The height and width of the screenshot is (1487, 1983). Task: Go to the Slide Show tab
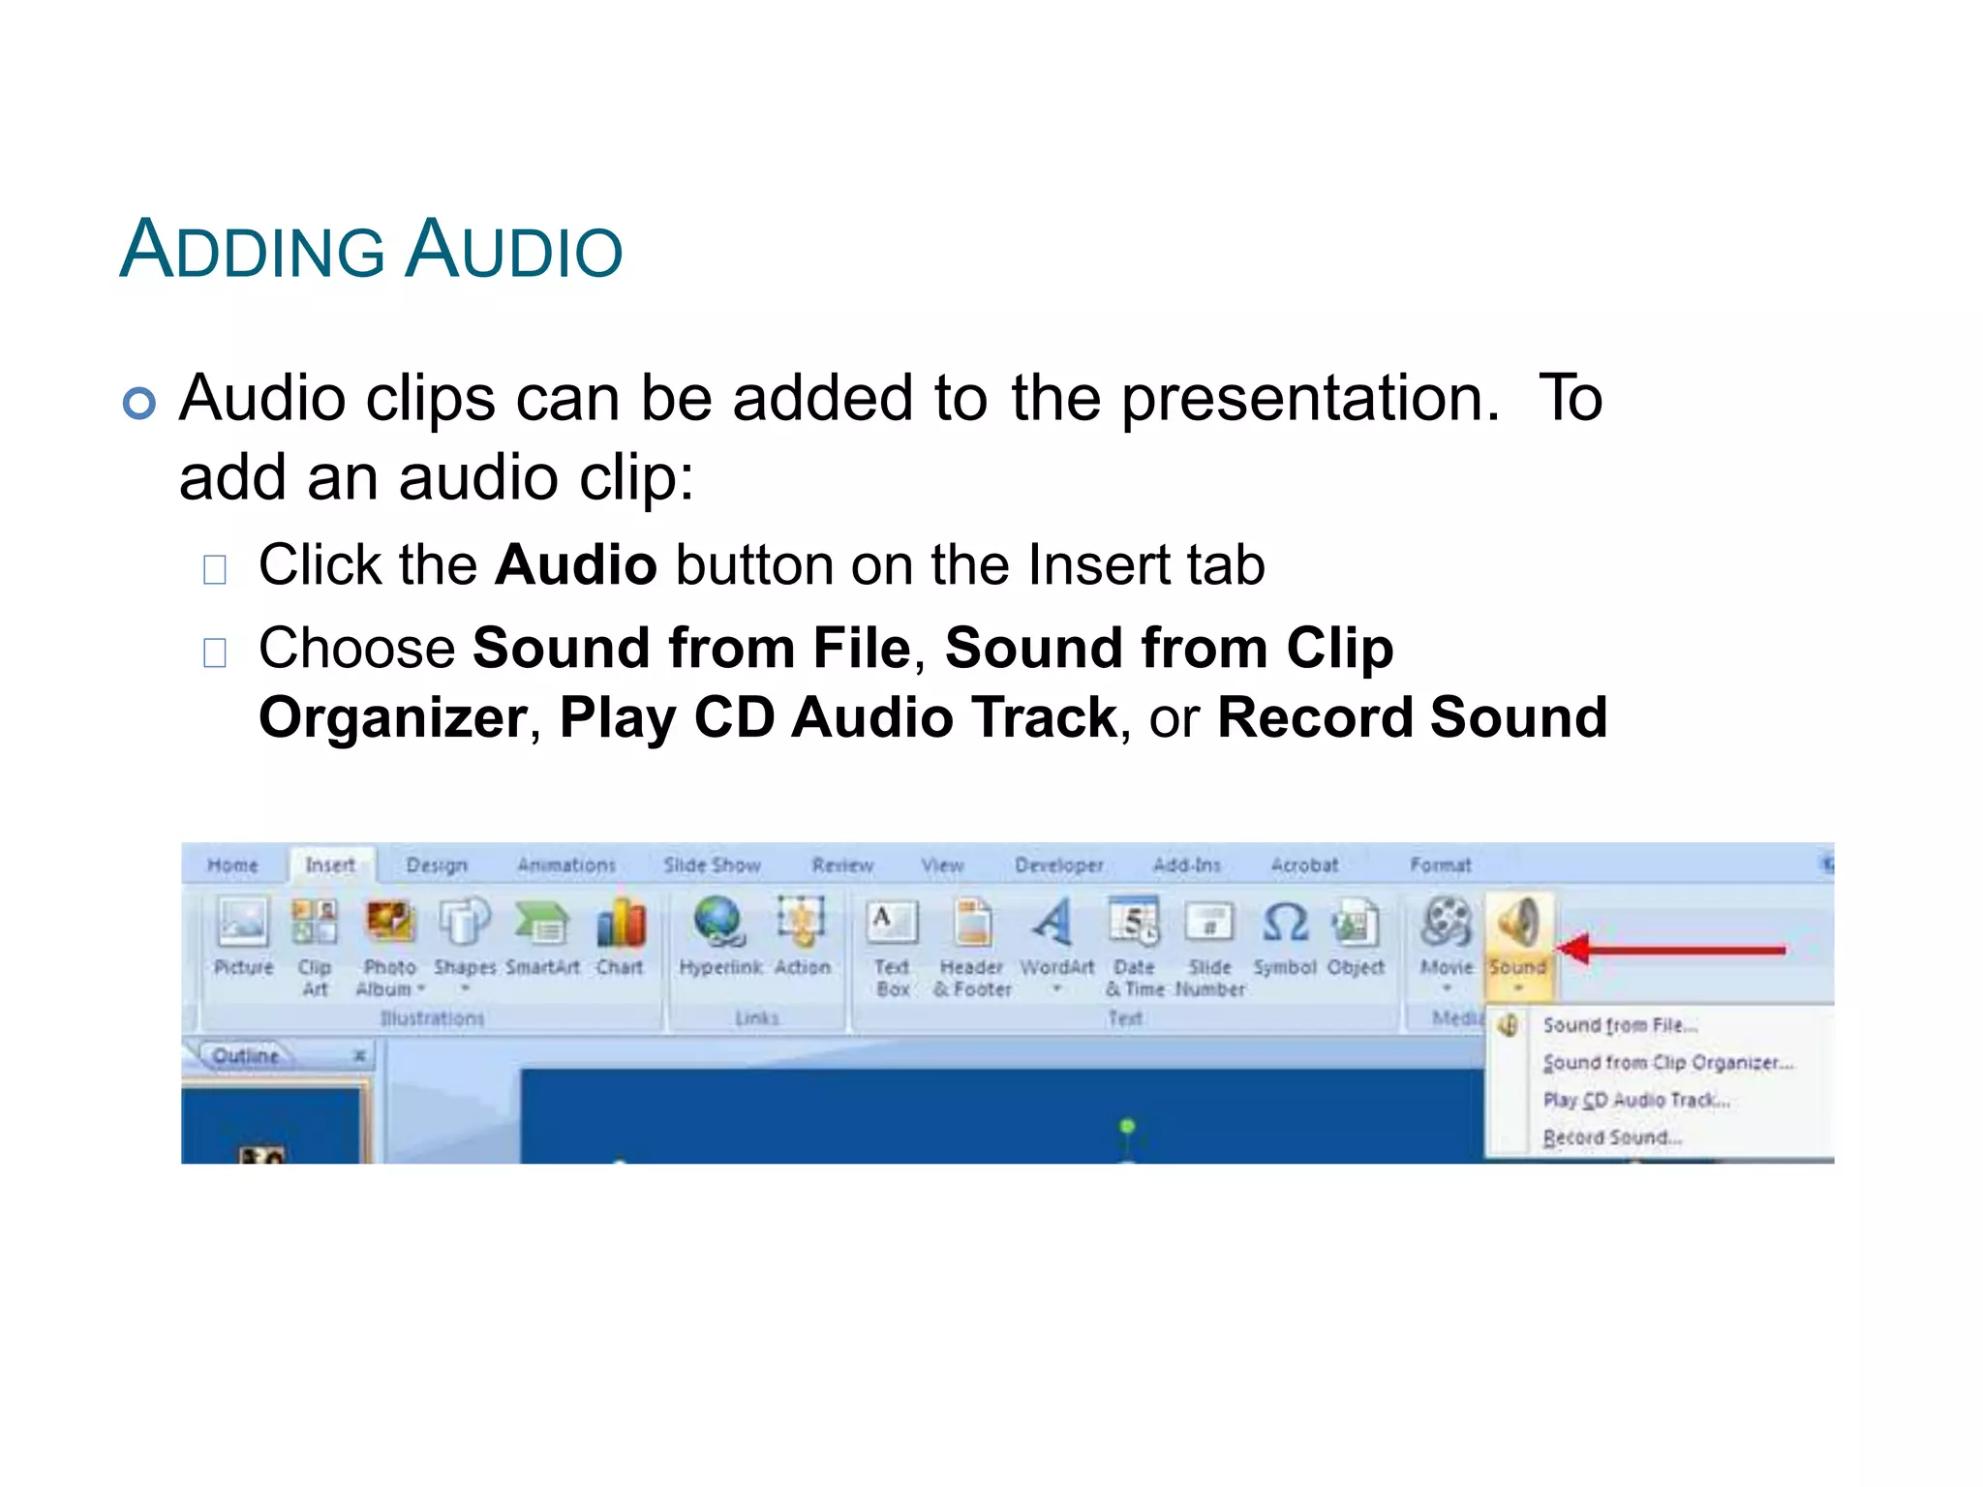coord(712,865)
